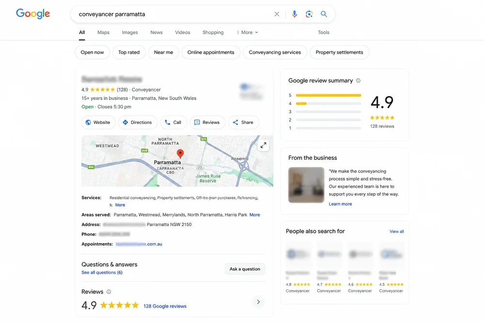This screenshot has height=323, width=484.
Task: Click the 1-star rating bar
Action: tap(329, 128)
